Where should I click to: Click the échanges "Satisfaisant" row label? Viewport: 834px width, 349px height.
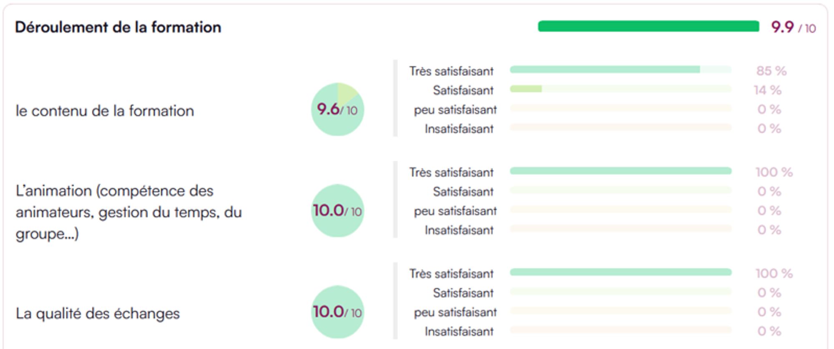[x=463, y=293]
